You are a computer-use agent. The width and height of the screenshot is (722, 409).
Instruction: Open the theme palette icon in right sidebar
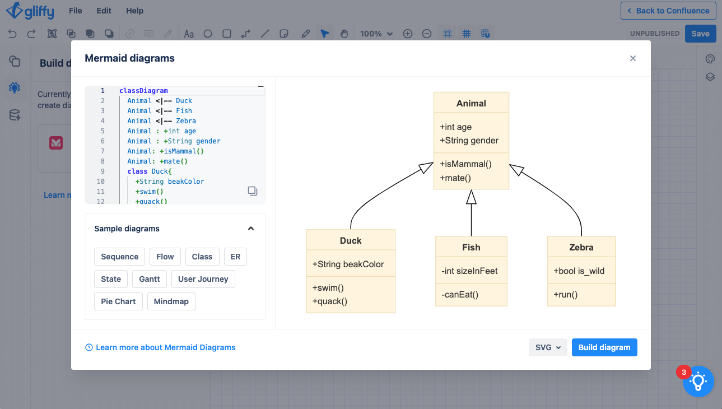(x=710, y=59)
